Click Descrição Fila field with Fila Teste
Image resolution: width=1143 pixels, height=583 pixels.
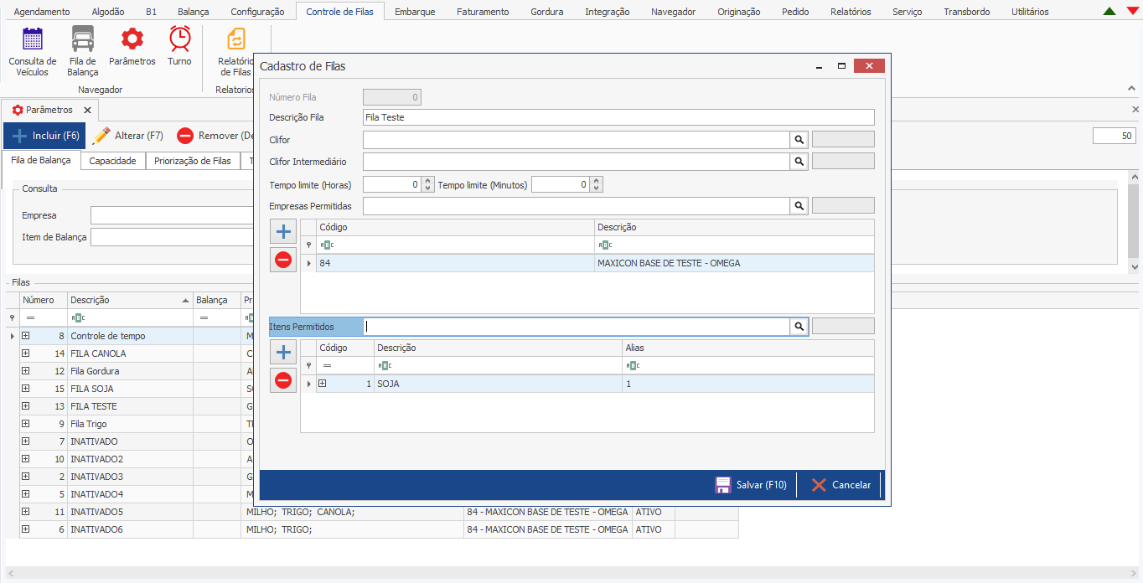[x=618, y=117]
